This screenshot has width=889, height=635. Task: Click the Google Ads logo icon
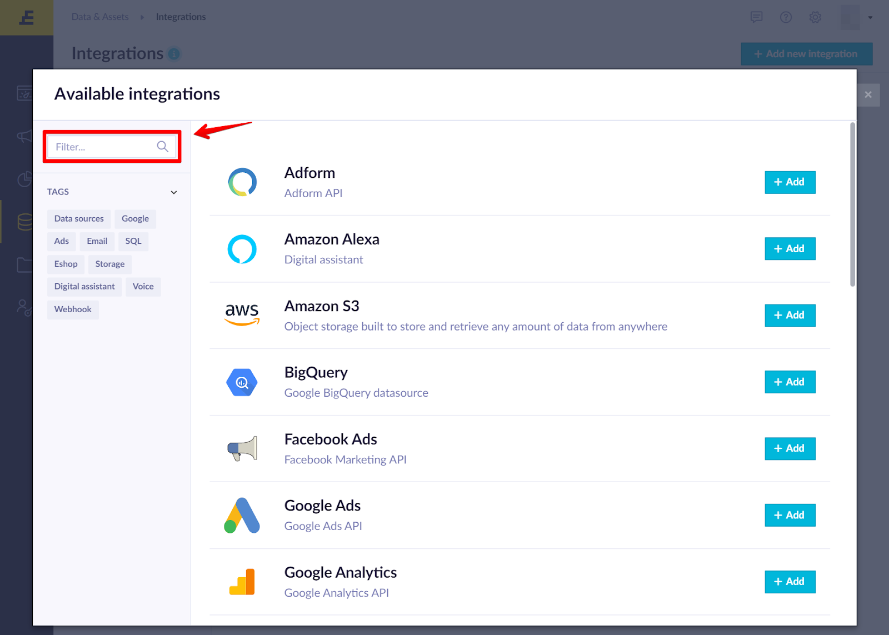(x=242, y=516)
